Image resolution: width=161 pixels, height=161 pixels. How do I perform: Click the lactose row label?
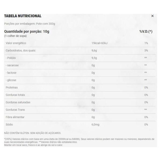pyautogui.click(x=11, y=73)
